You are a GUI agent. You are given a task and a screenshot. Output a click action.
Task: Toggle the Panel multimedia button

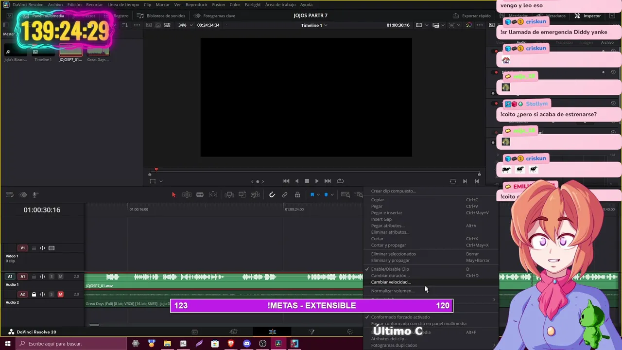[44, 16]
